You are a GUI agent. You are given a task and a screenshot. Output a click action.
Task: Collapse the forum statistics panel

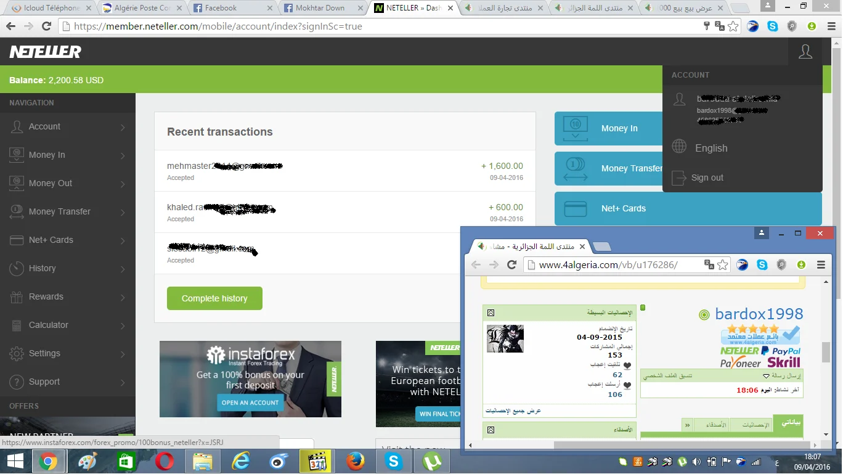(x=491, y=313)
